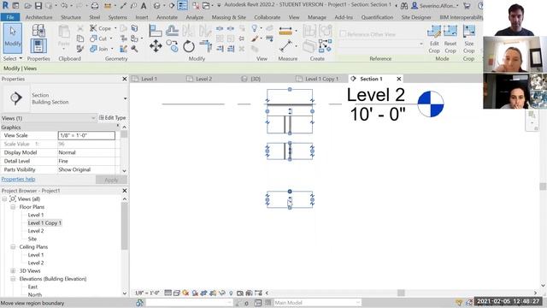Switch to the Level 2 view tab
This screenshot has height=308, width=547.
(204, 79)
